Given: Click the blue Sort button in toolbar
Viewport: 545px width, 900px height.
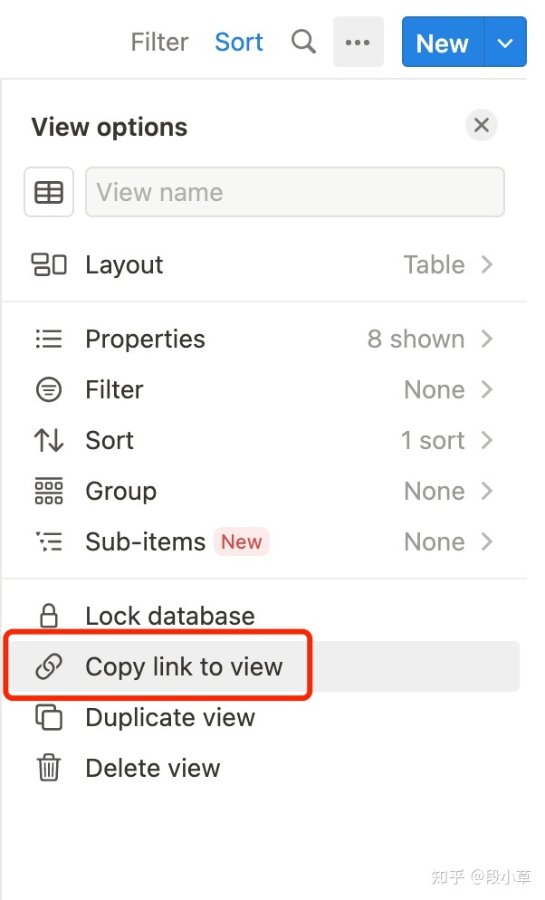Looking at the screenshot, I should click(239, 42).
